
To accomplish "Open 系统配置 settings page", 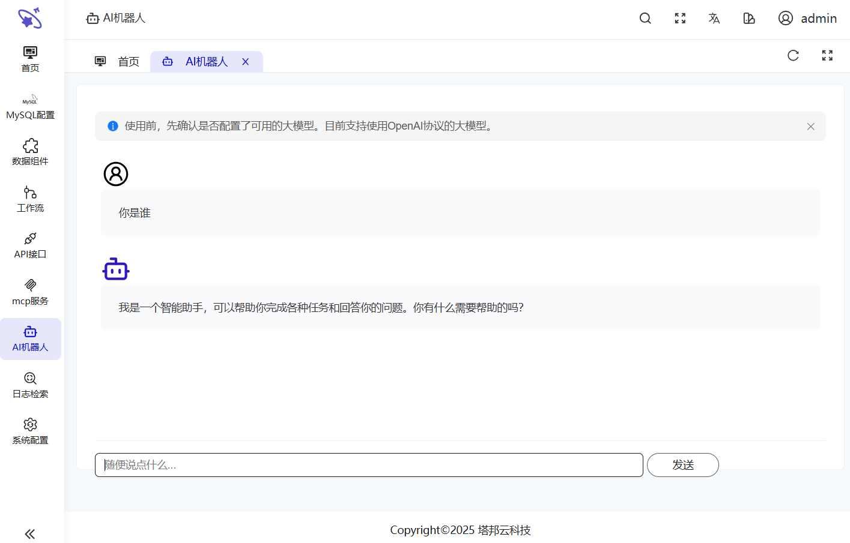I will [x=30, y=432].
